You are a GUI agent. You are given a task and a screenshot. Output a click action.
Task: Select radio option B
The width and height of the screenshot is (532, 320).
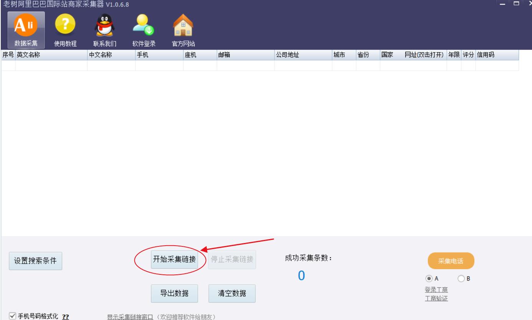click(461, 279)
